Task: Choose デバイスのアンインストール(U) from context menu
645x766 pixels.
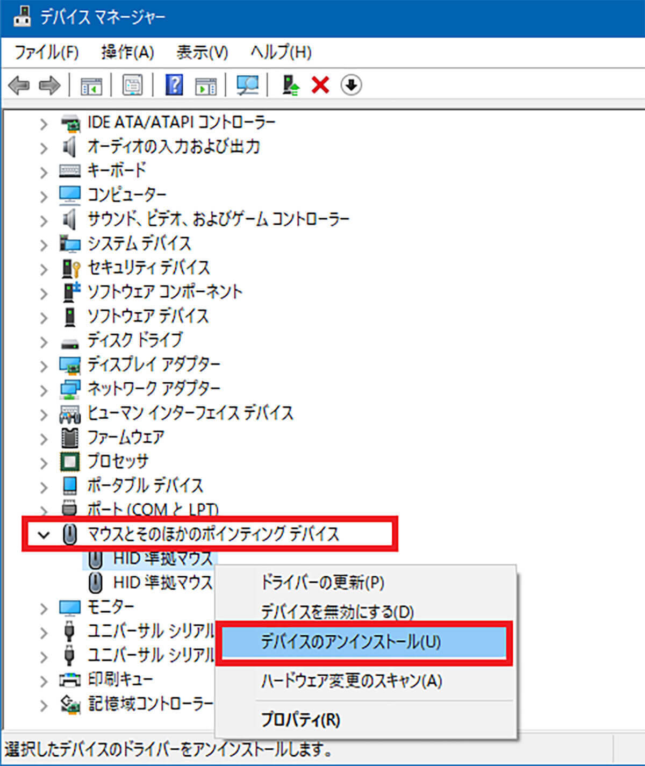Action: [364, 642]
